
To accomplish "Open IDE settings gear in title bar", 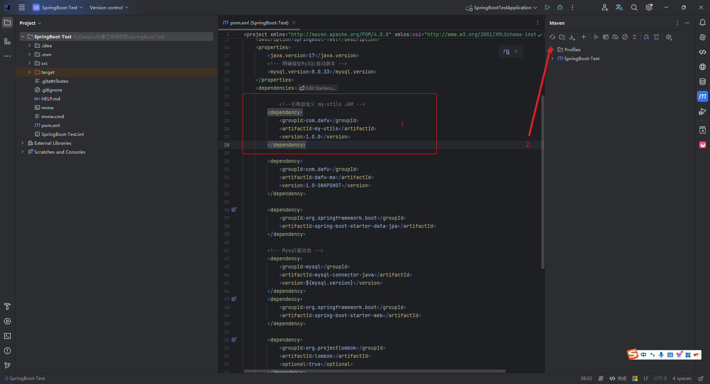I will click(649, 7).
